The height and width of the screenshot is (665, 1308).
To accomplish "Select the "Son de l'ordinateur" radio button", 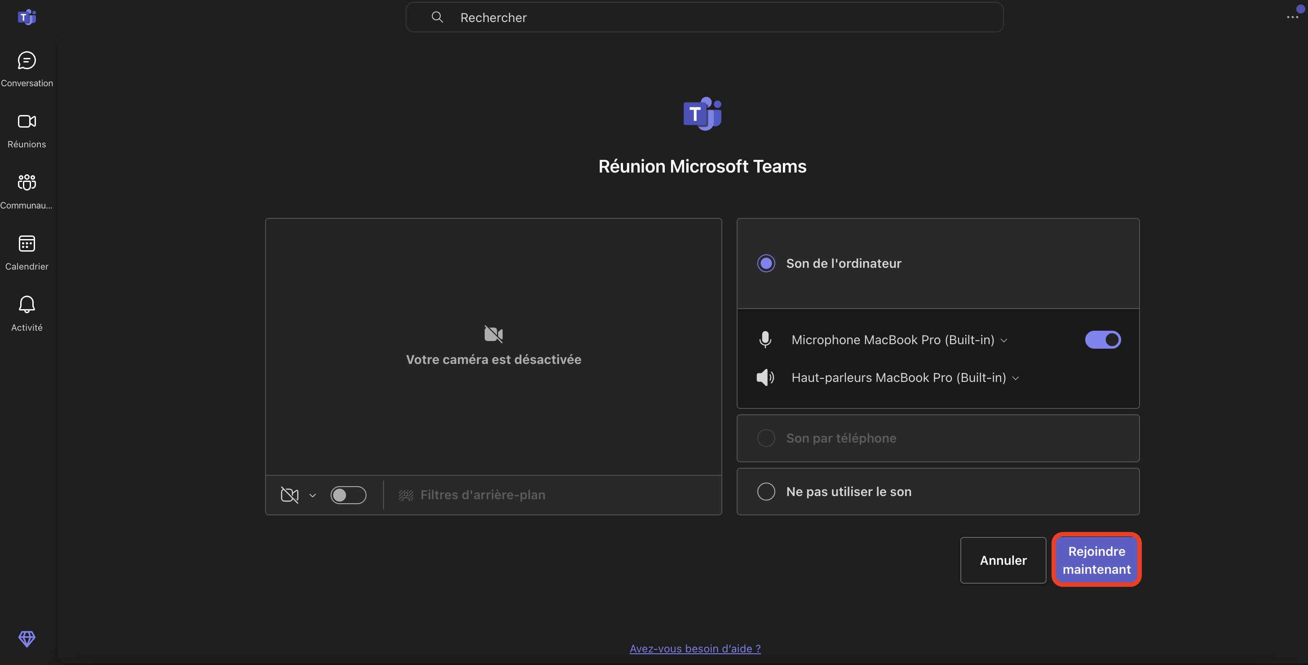I will coord(766,263).
